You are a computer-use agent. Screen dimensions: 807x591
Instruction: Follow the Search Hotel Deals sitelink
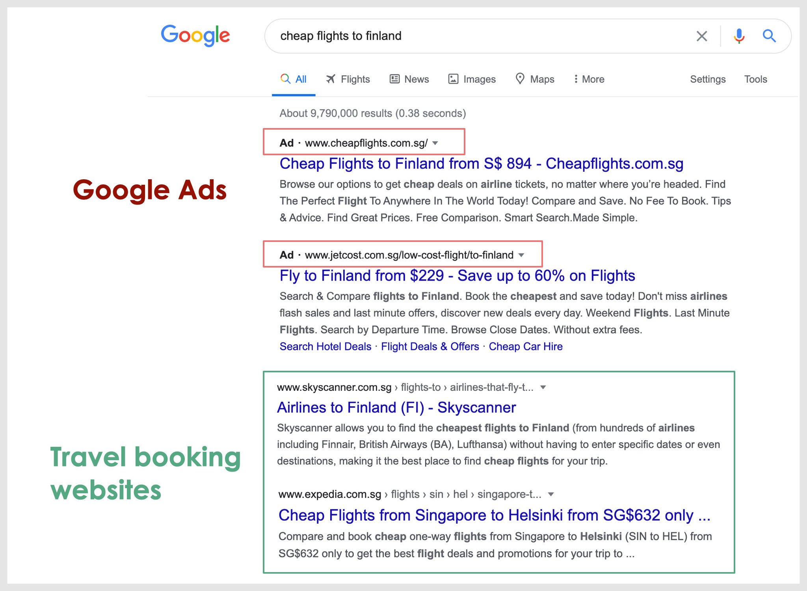click(x=325, y=347)
